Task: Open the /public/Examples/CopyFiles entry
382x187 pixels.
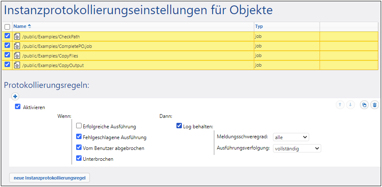Action: click(x=50, y=56)
